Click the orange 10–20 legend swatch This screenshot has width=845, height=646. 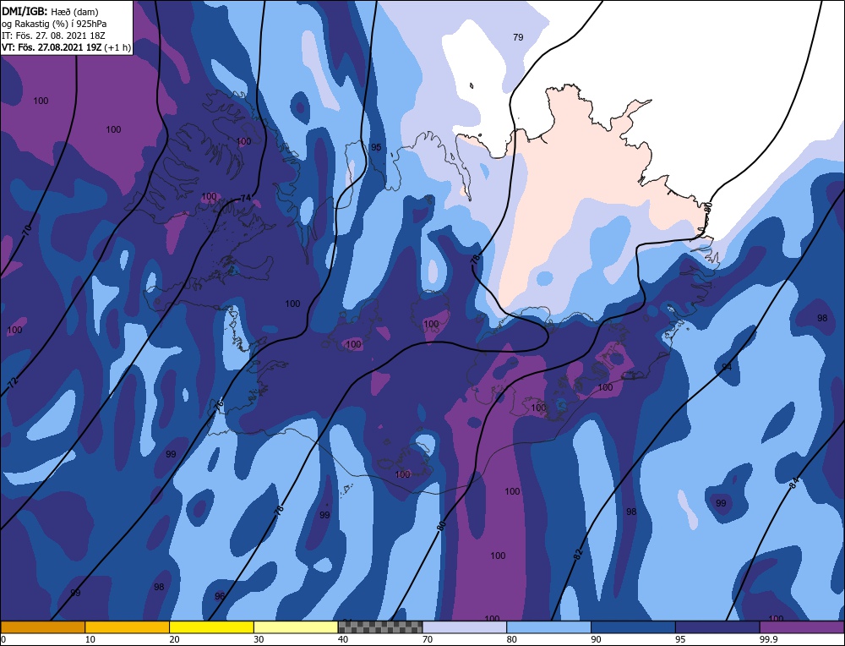pyautogui.click(x=128, y=627)
